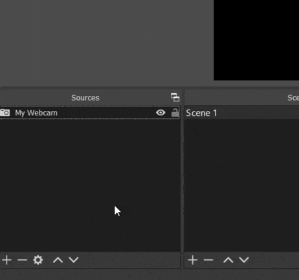299x280 pixels.
Task: Move the source down in Sources list
Action: tap(74, 260)
